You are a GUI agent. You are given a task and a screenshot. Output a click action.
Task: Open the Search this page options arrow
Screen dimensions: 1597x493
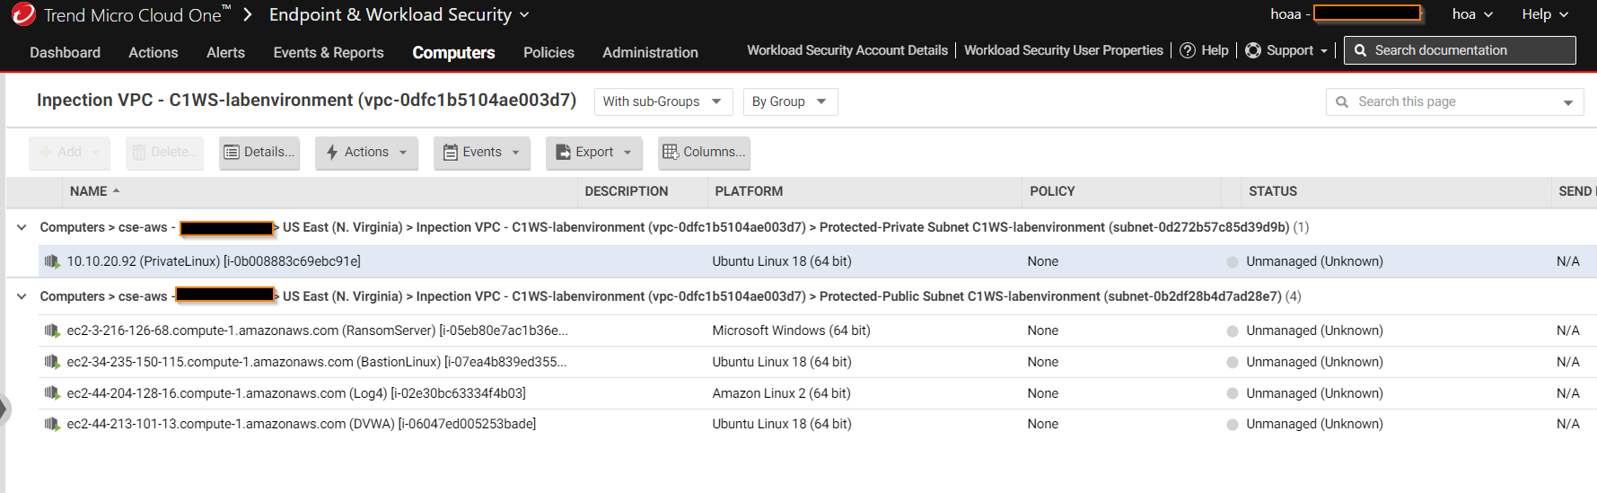click(1568, 102)
